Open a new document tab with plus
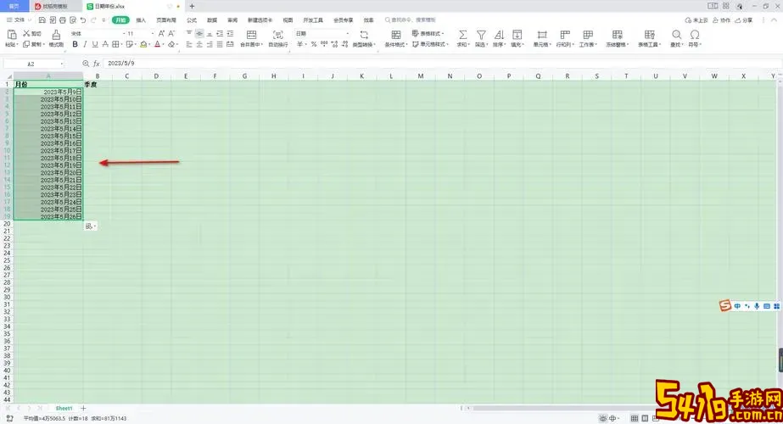This screenshot has height=424, width=783. point(193,6)
